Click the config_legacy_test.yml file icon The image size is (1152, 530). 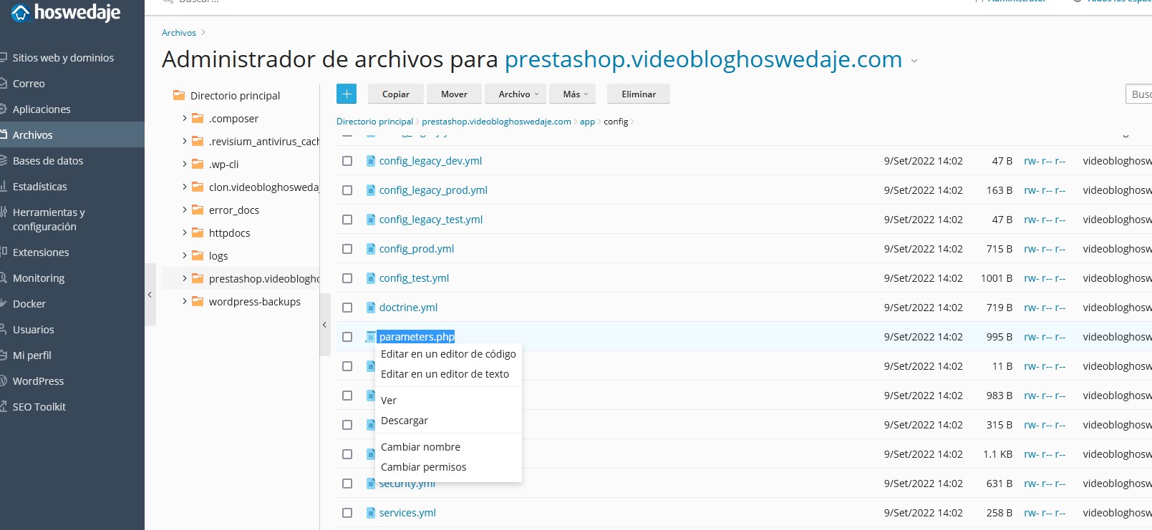coord(371,220)
